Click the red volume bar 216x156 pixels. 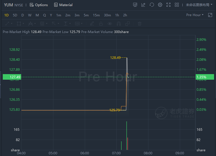point(128,144)
